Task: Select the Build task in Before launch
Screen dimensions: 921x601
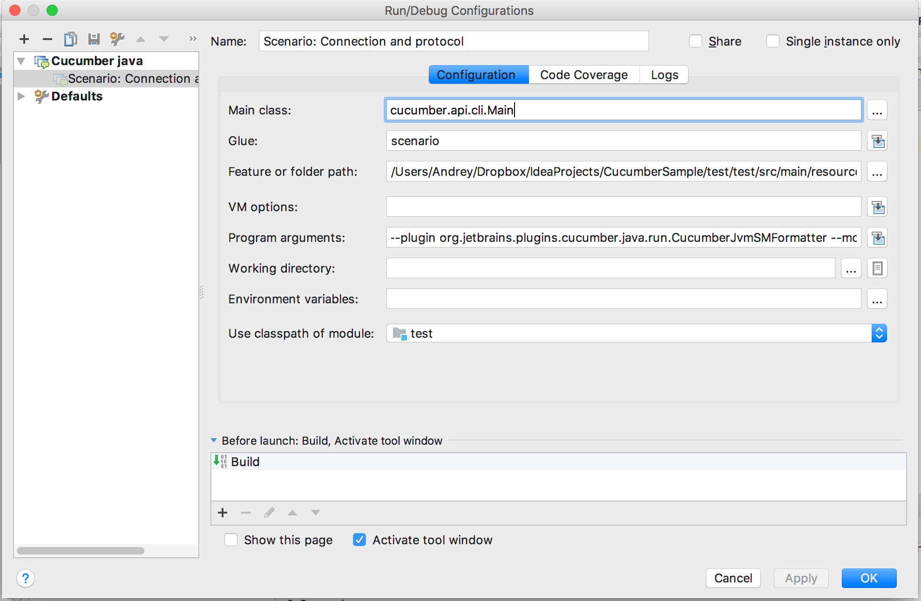Action: (x=245, y=461)
